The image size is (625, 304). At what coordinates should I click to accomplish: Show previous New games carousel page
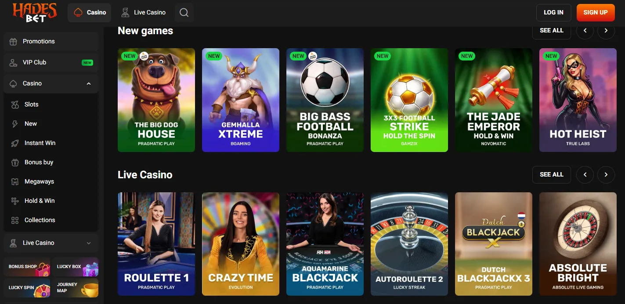[585, 30]
